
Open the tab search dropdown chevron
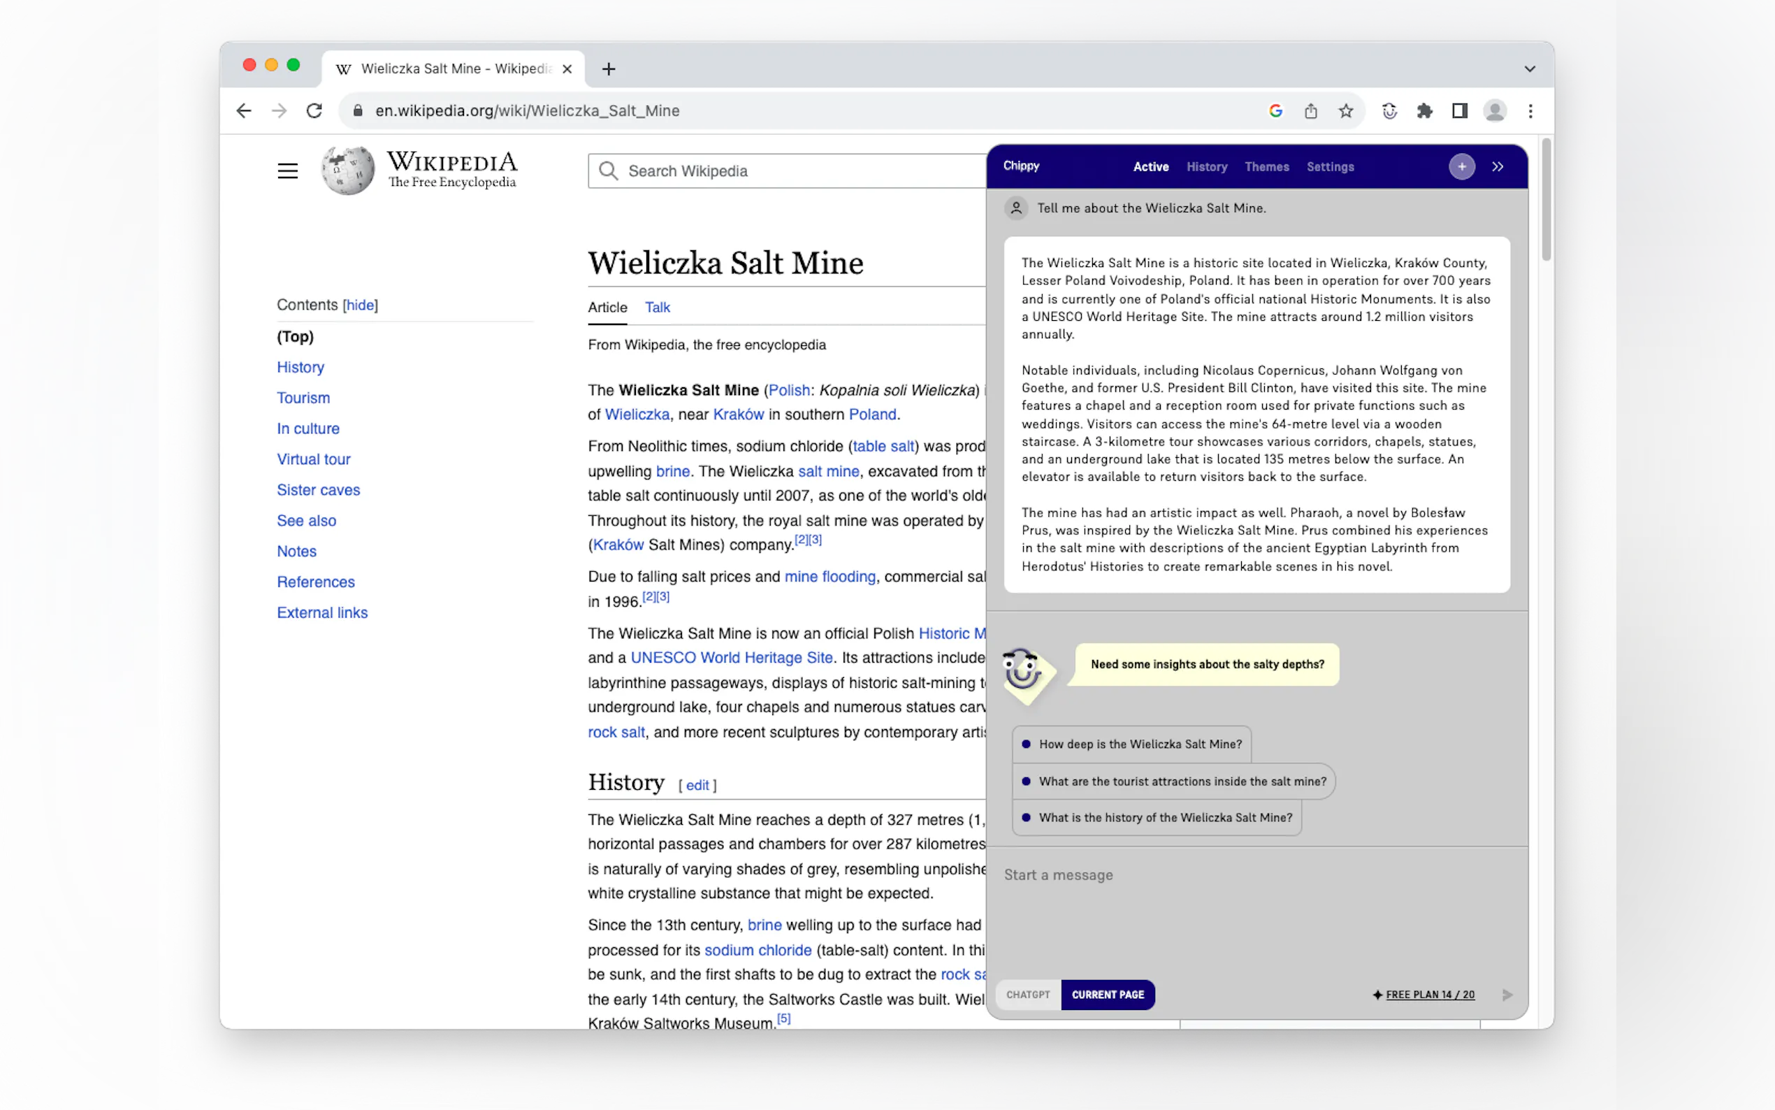click(1529, 69)
